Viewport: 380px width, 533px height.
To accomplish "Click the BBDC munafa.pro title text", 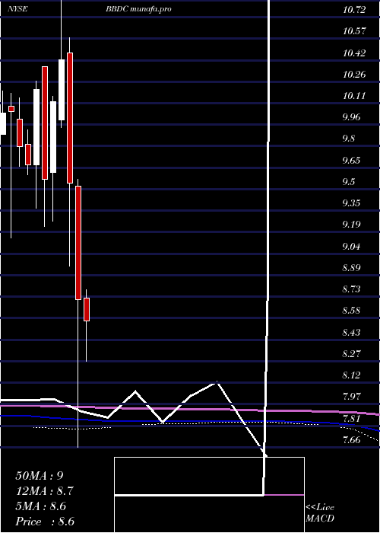I will coord(138,9).
